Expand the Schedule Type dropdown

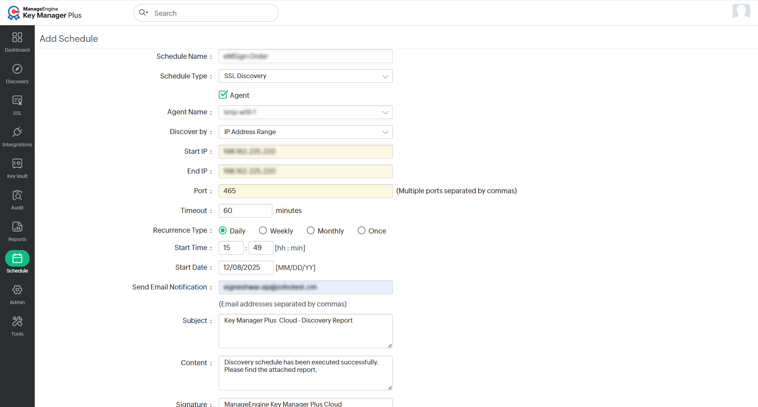point(306,76)
